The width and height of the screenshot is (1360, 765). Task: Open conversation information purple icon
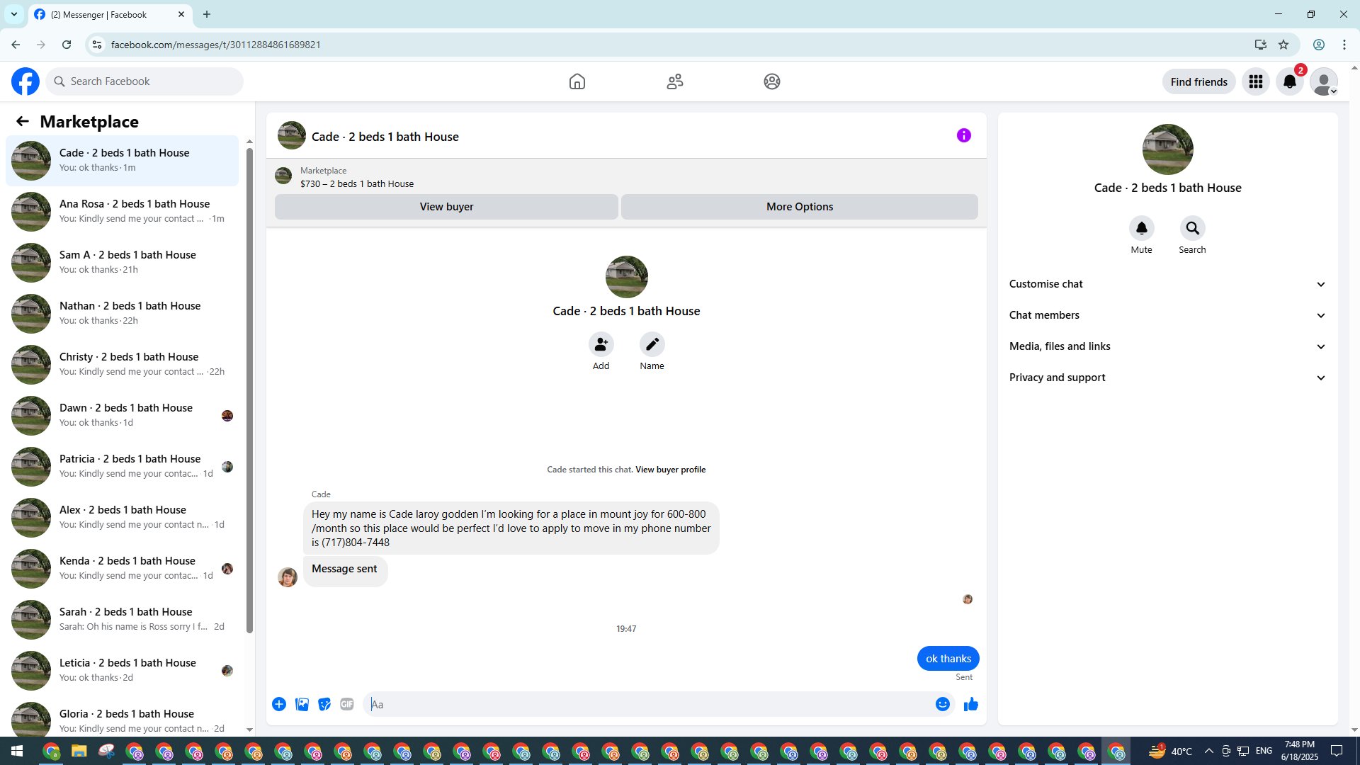964,135
